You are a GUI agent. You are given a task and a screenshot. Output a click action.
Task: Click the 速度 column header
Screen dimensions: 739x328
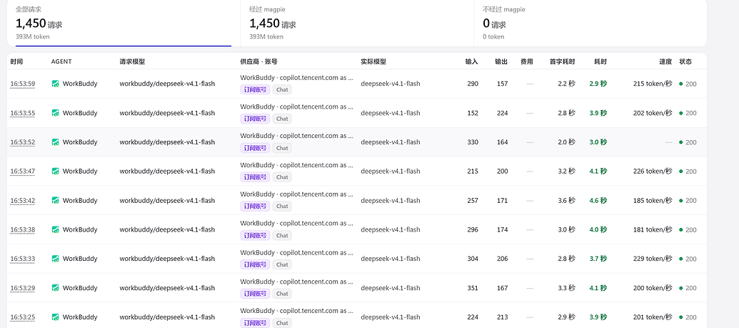(665, 62)
